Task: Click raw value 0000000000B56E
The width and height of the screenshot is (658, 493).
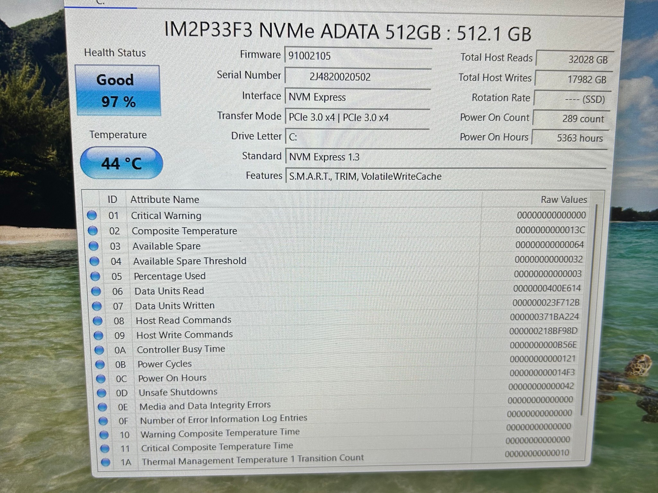Action: click(543, 345)
